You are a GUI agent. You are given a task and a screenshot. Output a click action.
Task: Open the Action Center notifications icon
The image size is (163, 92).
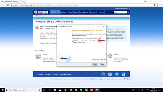coord(160,90)
